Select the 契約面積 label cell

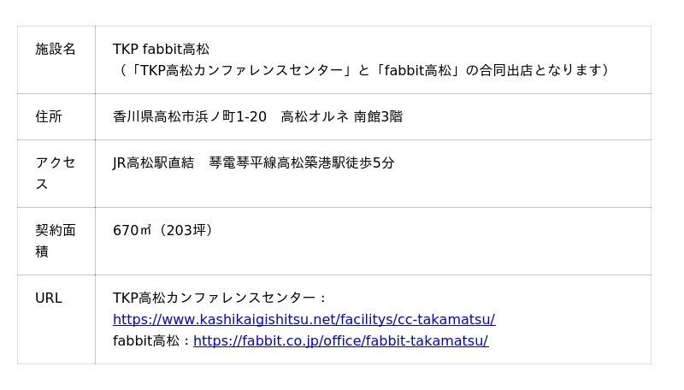coord(56,241)
